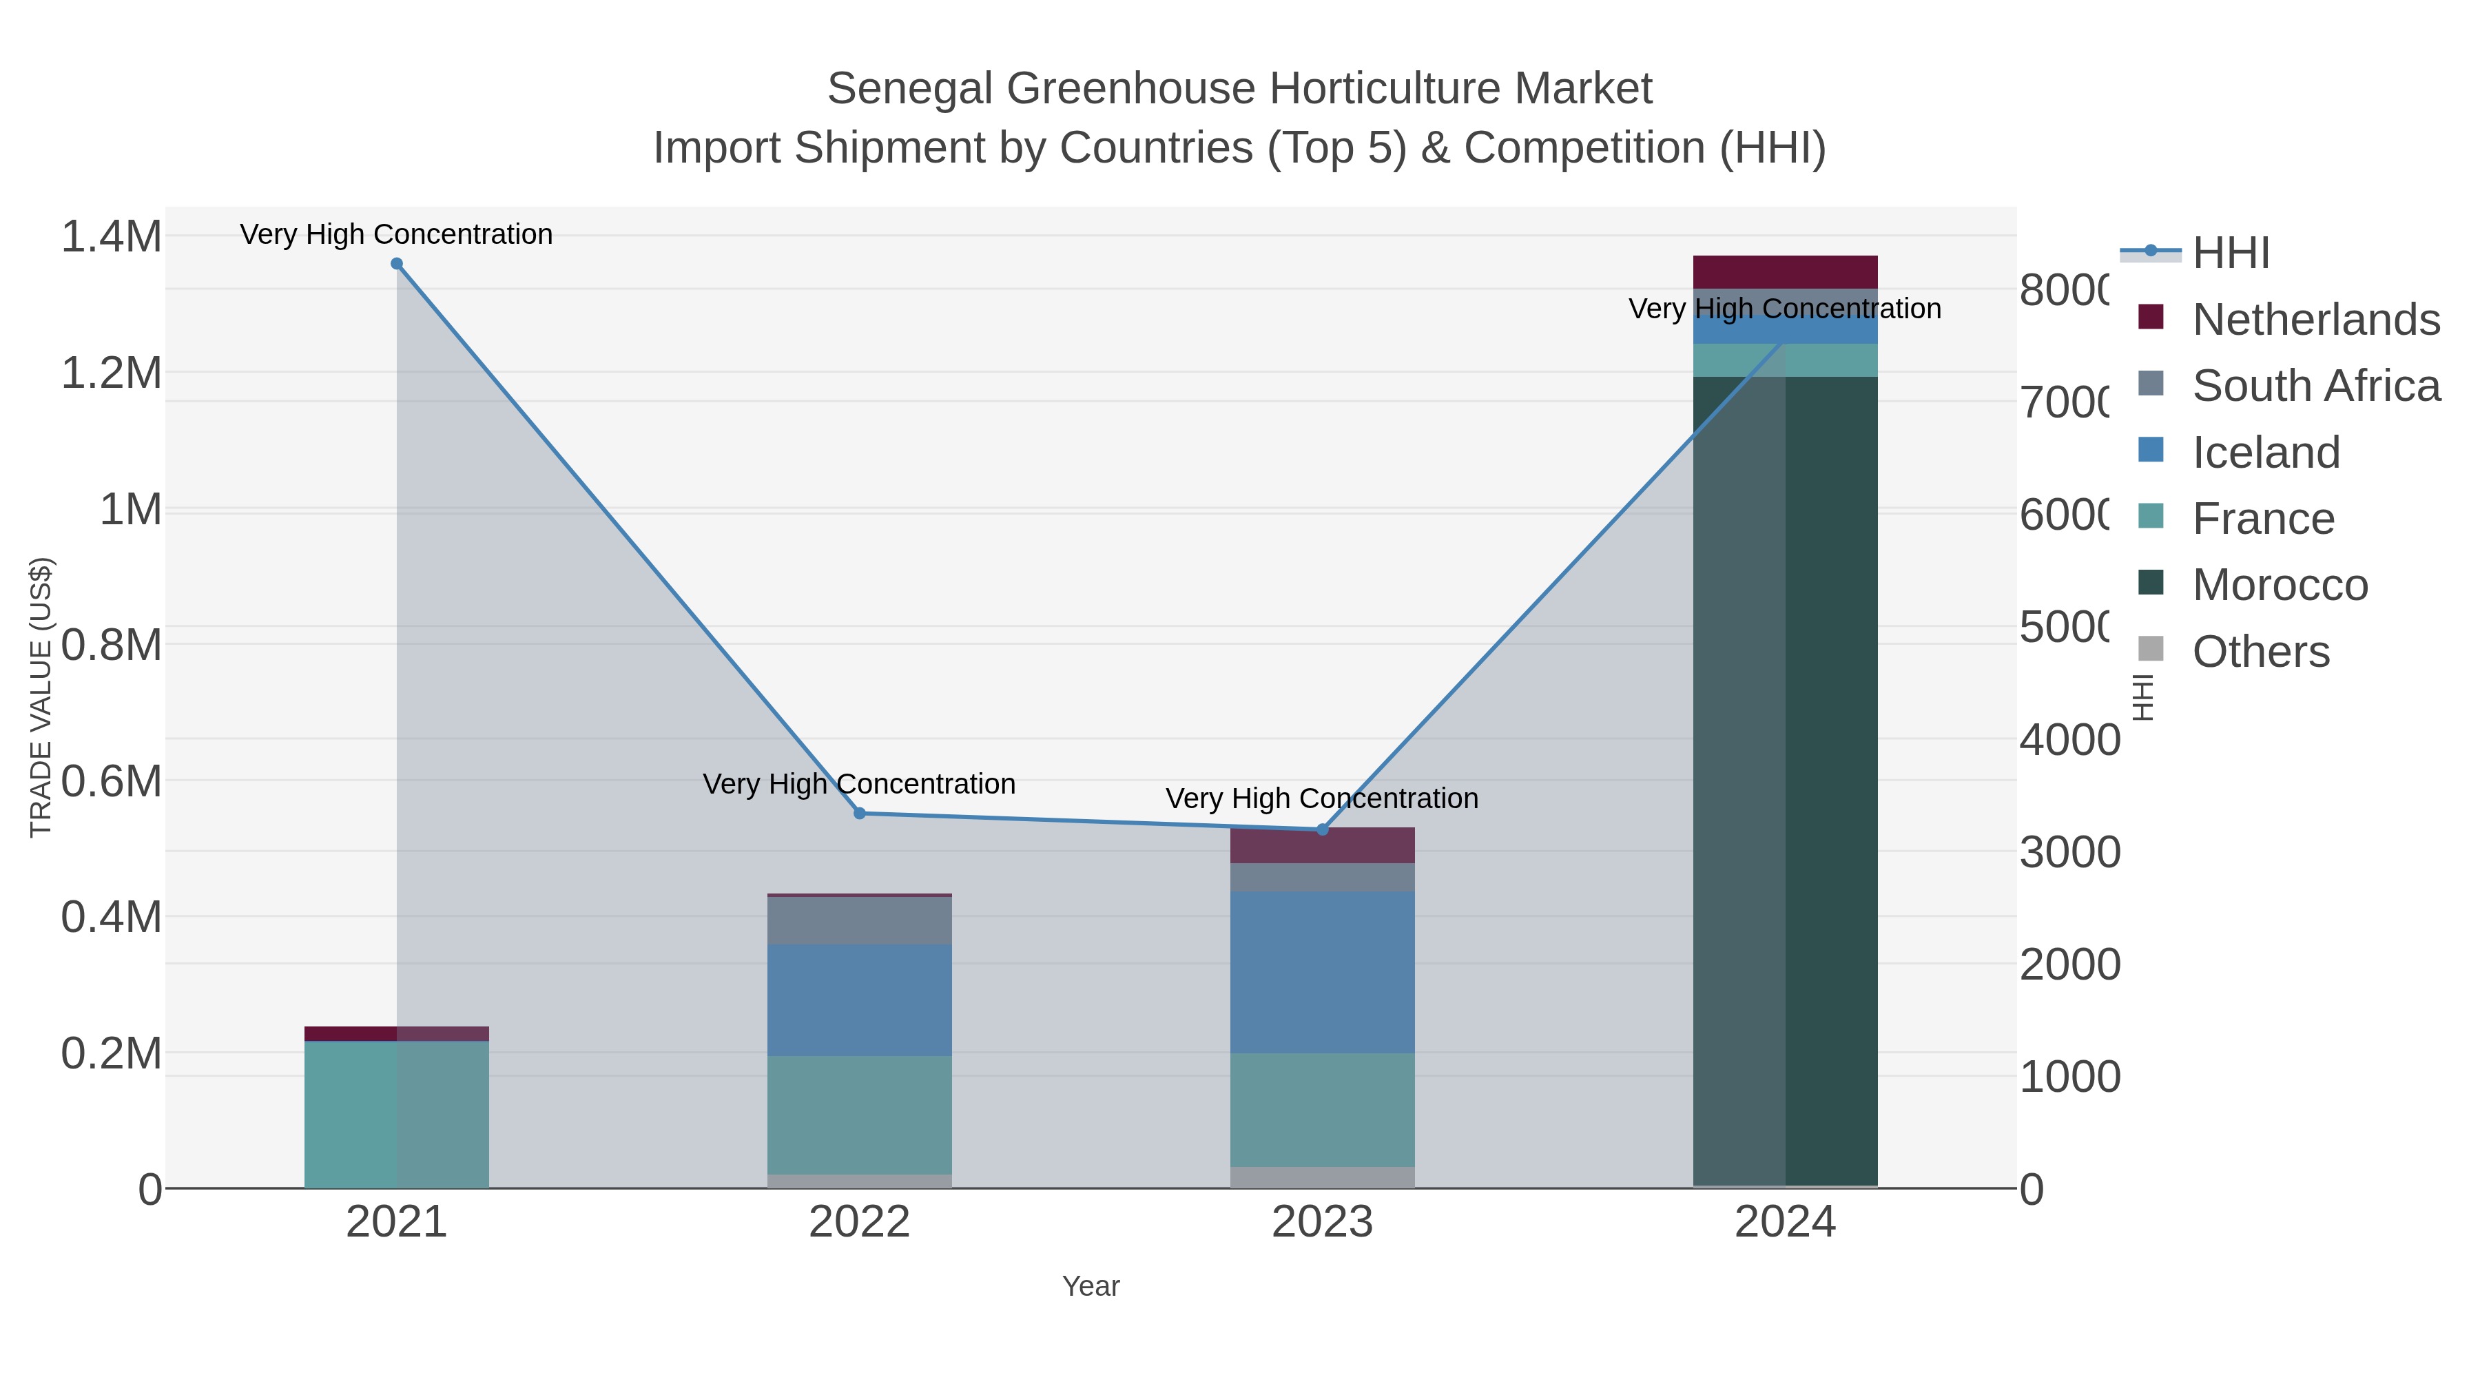Click the 2022 x-axis label

tap(860, 1223)
